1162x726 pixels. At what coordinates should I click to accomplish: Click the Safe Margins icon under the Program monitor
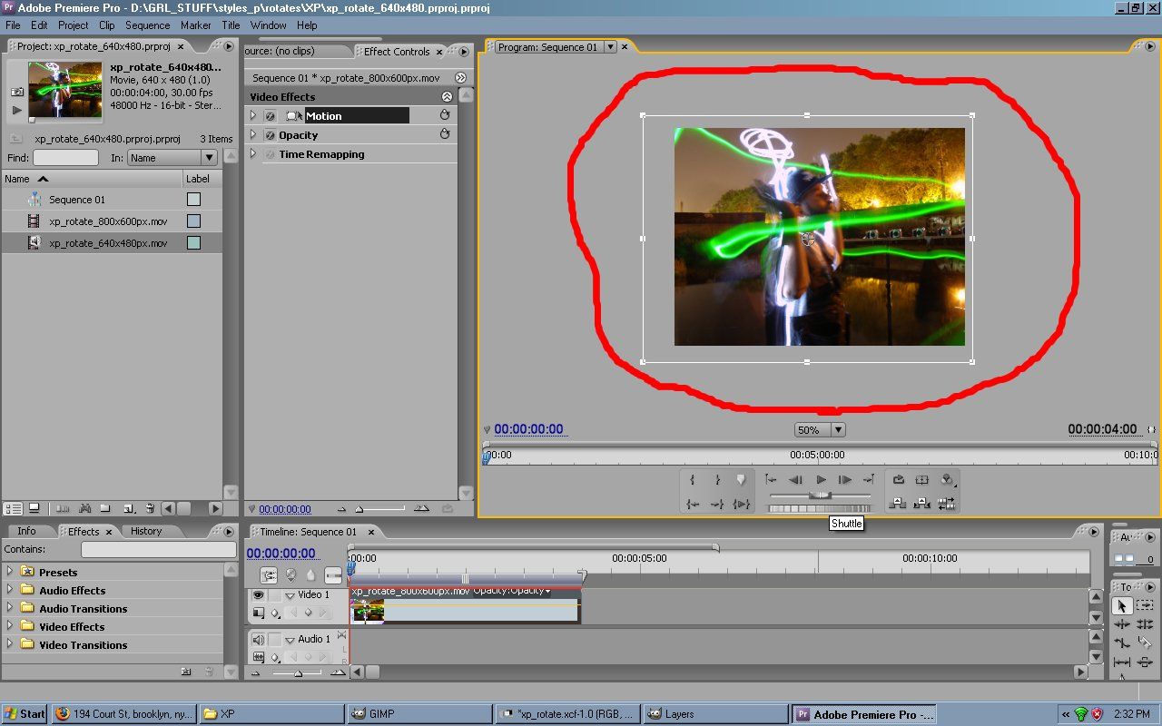point(923,479)
